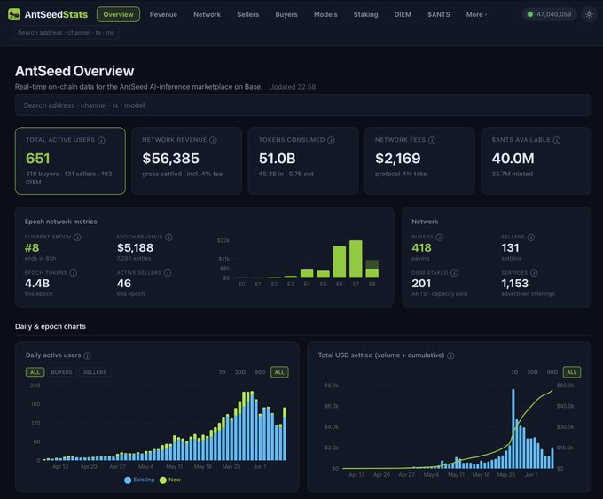
Task: Click the tallest bar in USD settled chart
Action: point(513,429)
